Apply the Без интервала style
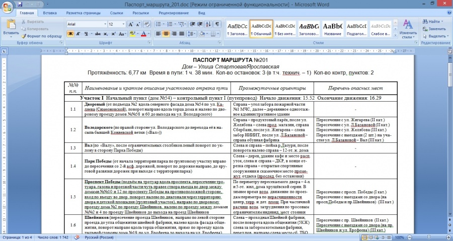The width and height of the screenshot is (453, 241). pos(285,29)
